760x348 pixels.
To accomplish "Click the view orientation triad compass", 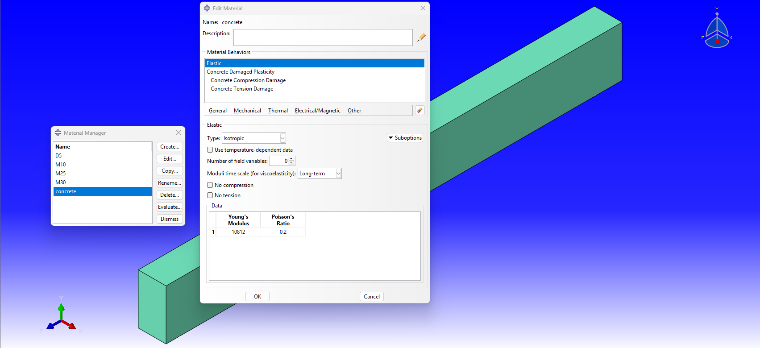I will click(717, 29).
